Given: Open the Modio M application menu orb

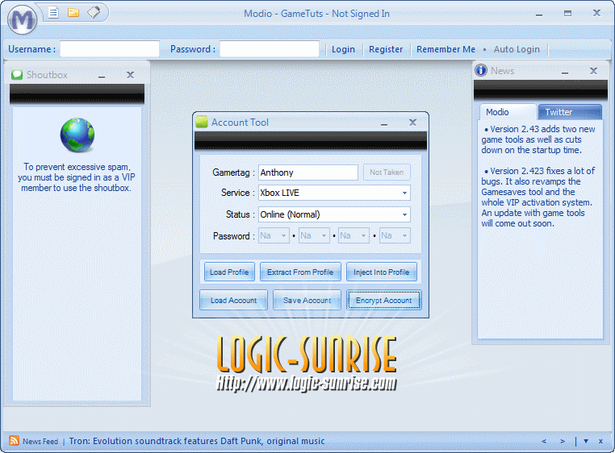Looking at the screenshot, I should (23, 19).
